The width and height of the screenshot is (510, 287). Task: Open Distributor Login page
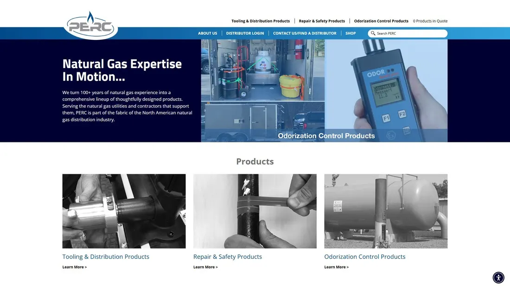245,33
